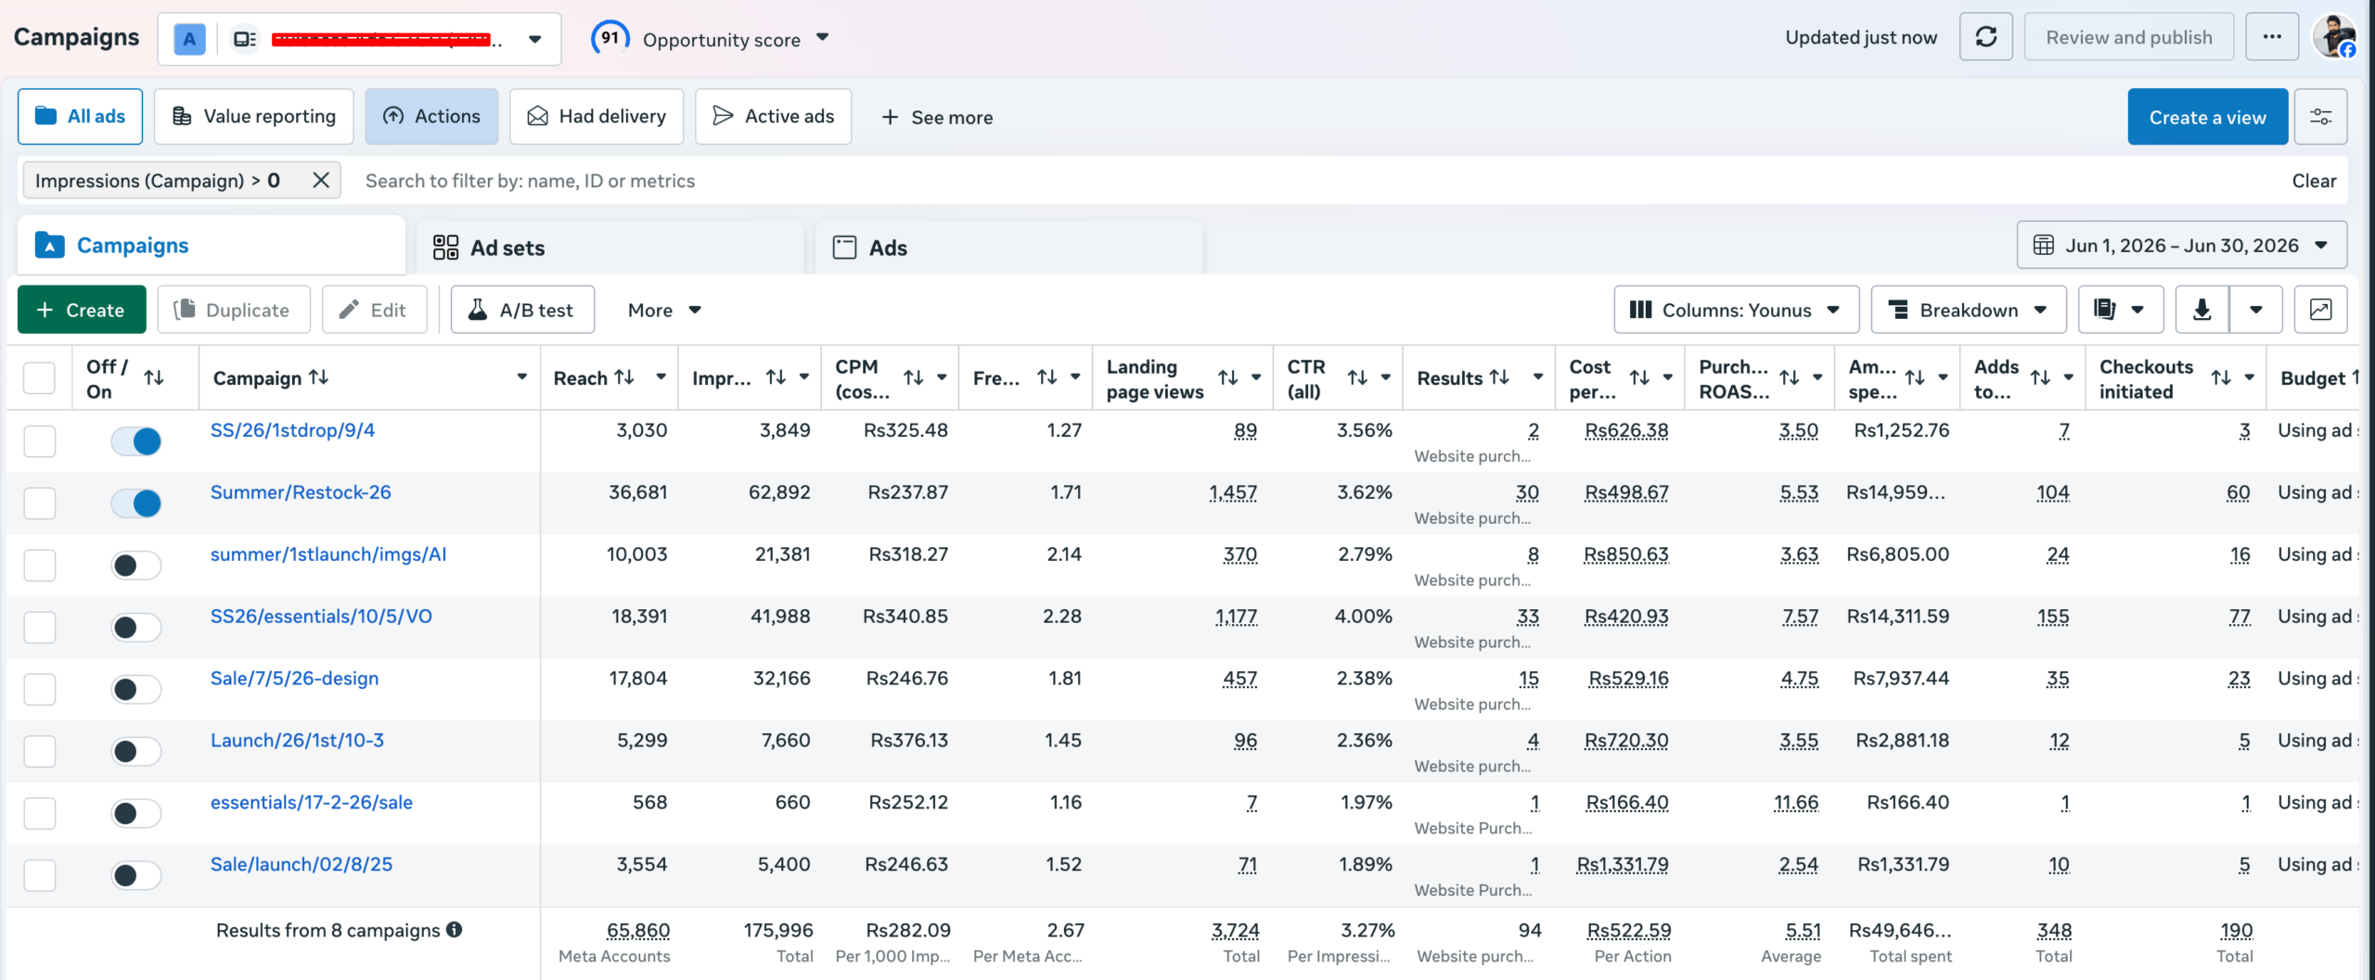This screenshot has height=980, width=2375.
Task: Expand the Columns: Younus dropdown
Action: tap(1736, 310)
